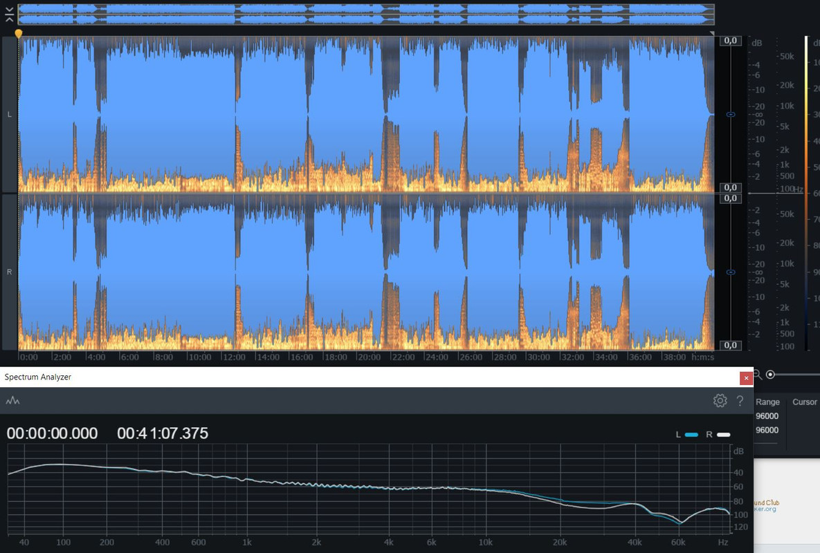This screenshot has height=553, width=820.
Task: Click the bottom 0,0 amplitude field of left channel
Action: [731, 187]
